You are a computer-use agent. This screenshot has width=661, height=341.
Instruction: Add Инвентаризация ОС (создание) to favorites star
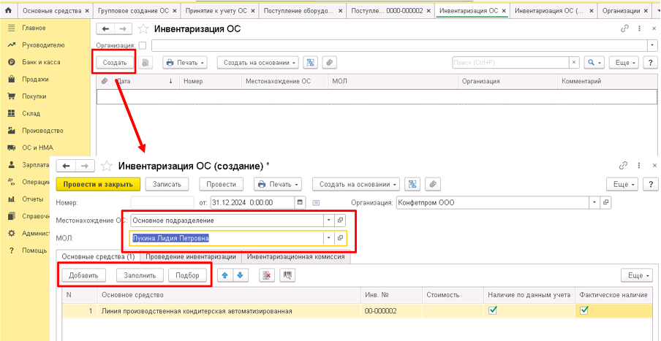108,166
